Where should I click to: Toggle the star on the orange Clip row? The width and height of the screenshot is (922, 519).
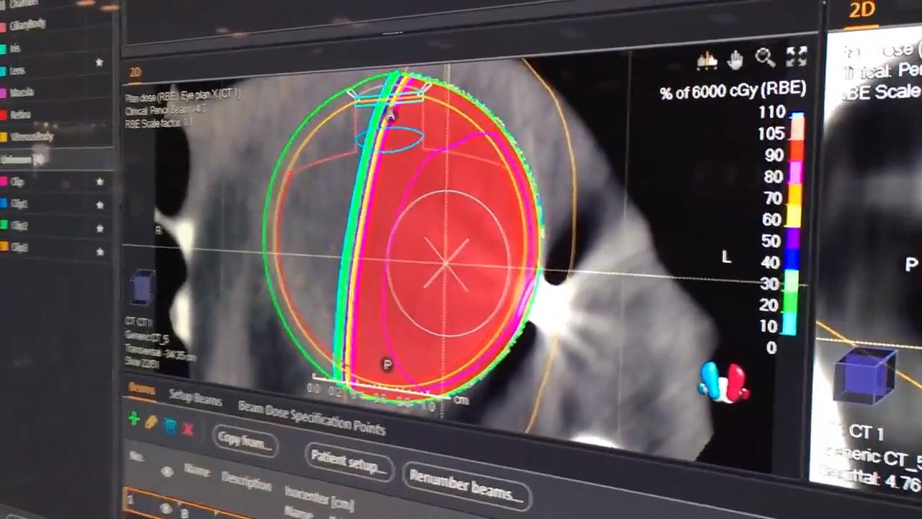point(99,251)
